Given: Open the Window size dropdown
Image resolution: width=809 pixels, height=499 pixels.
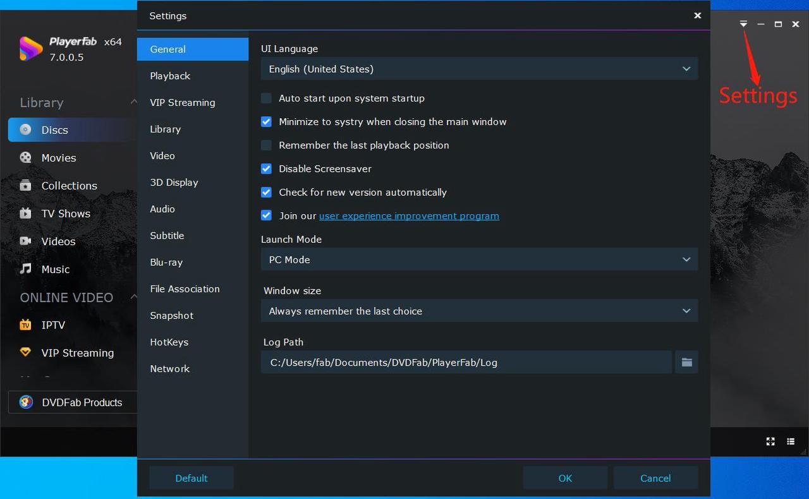Looking at the screenshot, I should (479, 311).
